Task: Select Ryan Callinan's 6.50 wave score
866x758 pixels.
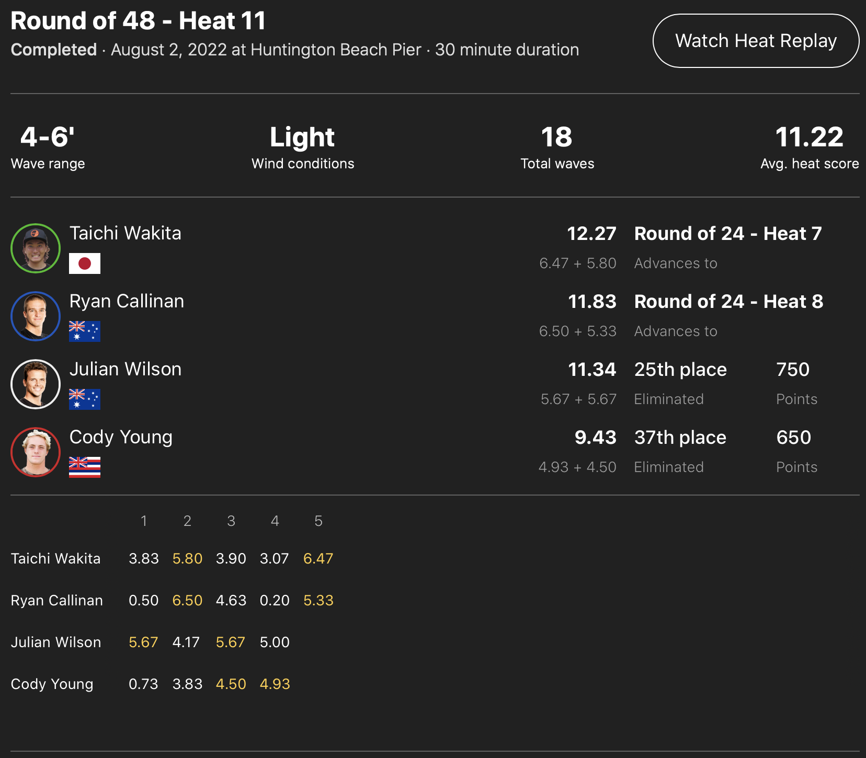Action: 187,600
